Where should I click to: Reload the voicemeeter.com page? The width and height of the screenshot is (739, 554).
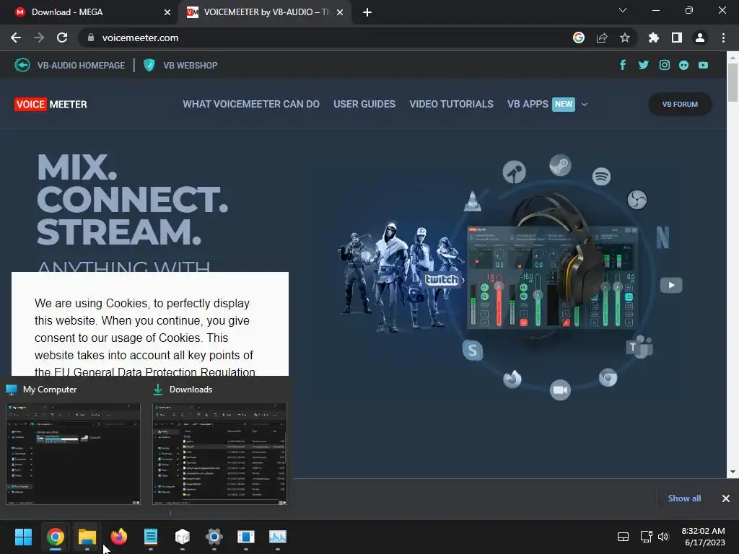coord(62,38)
